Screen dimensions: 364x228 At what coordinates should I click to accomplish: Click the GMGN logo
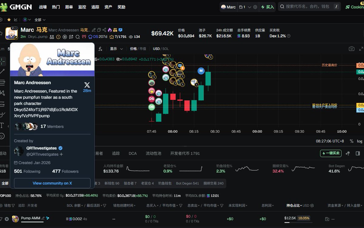coord(16,7)
